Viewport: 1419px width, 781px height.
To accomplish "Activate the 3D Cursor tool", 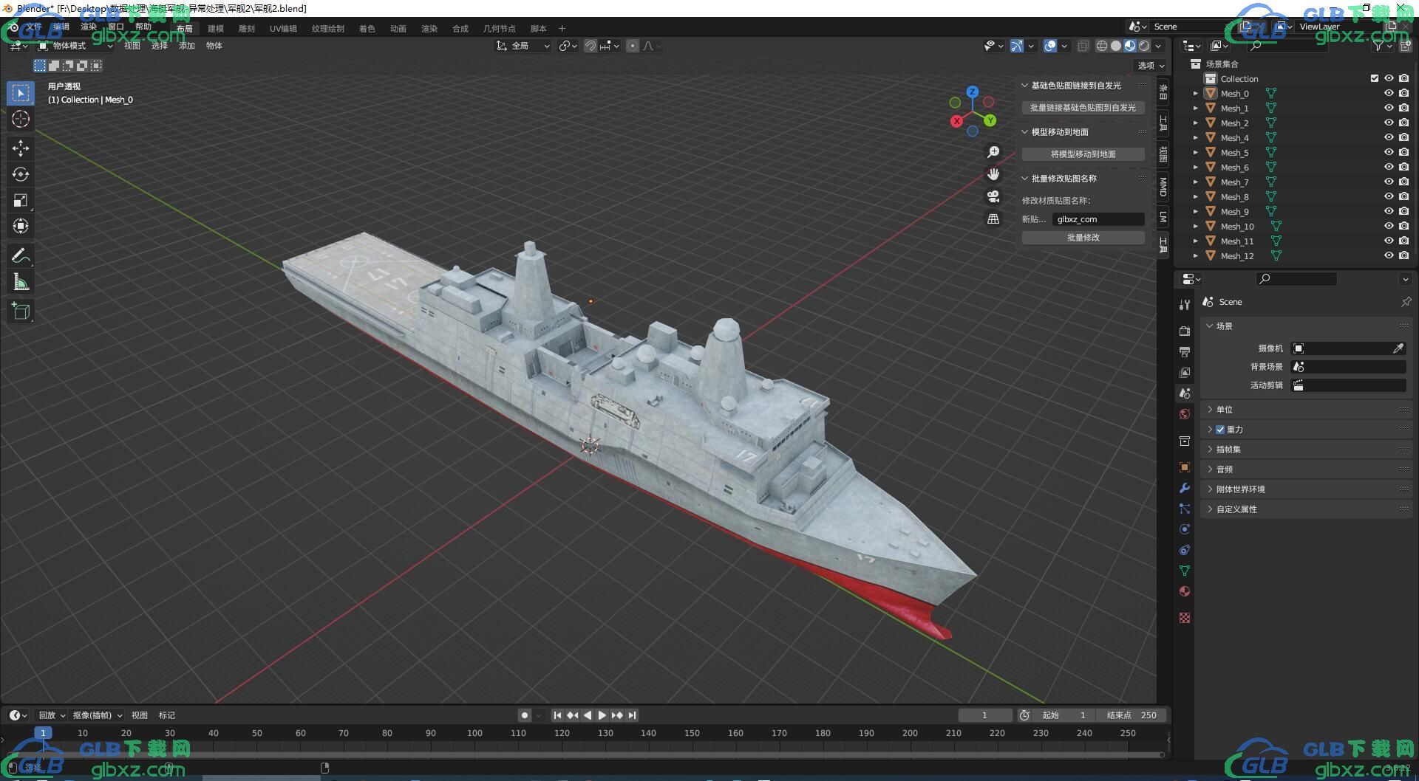I will [21, 119].
